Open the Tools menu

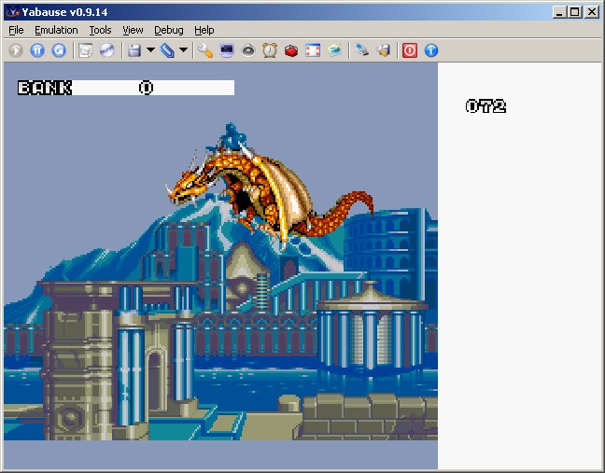[x=100, y=30]
